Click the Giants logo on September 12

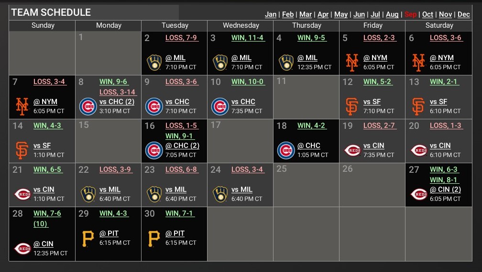coord(352,106)
